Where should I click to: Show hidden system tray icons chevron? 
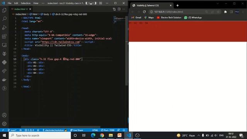tap(199, 136)
